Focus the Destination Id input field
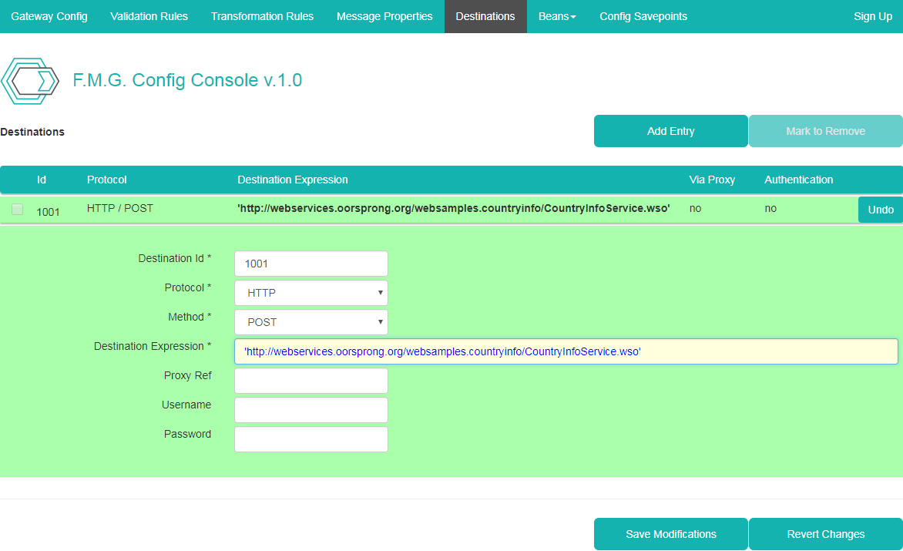 (311, 264)
